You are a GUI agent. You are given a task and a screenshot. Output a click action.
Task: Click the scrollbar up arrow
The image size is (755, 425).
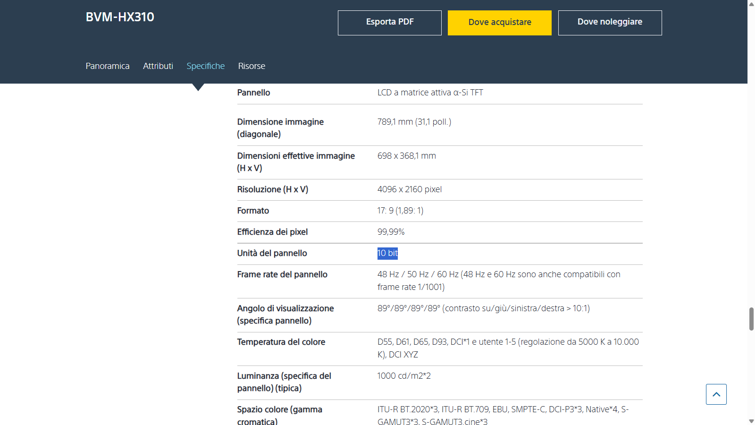pyautogui.click(x=751, y=4)
